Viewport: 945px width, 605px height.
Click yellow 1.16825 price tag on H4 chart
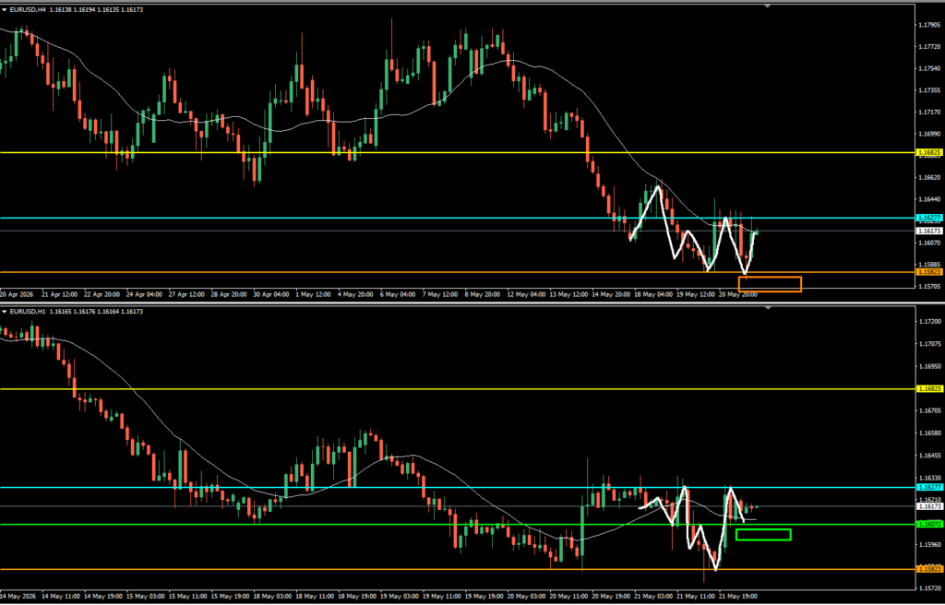click(x=928, y=152)
